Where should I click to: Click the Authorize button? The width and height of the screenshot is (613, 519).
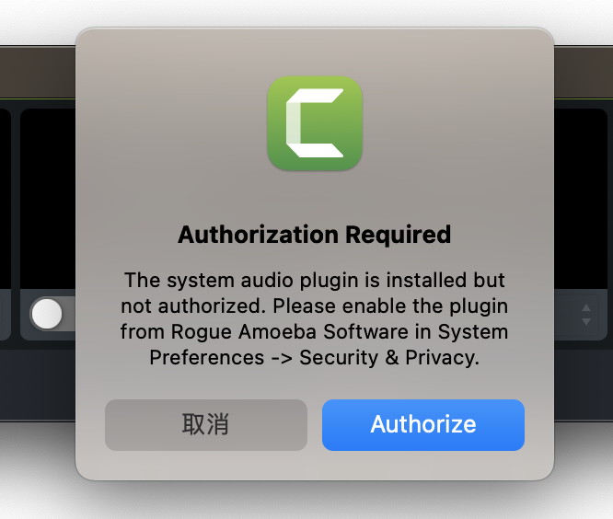tap(423, 425)
